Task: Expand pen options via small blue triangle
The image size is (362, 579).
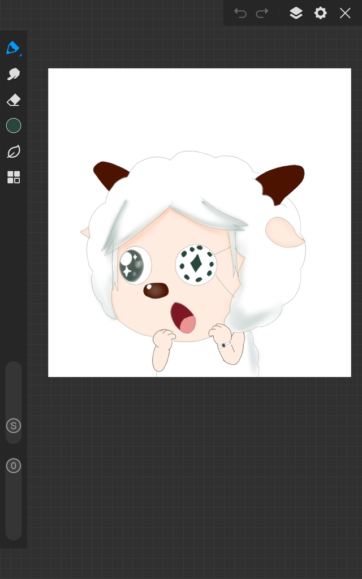Action: click(21, 55)
